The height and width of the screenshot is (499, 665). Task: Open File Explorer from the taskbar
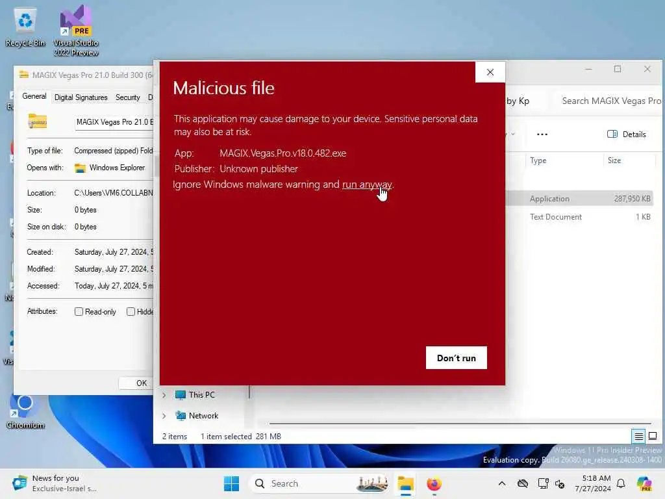(x=405, y=483)
